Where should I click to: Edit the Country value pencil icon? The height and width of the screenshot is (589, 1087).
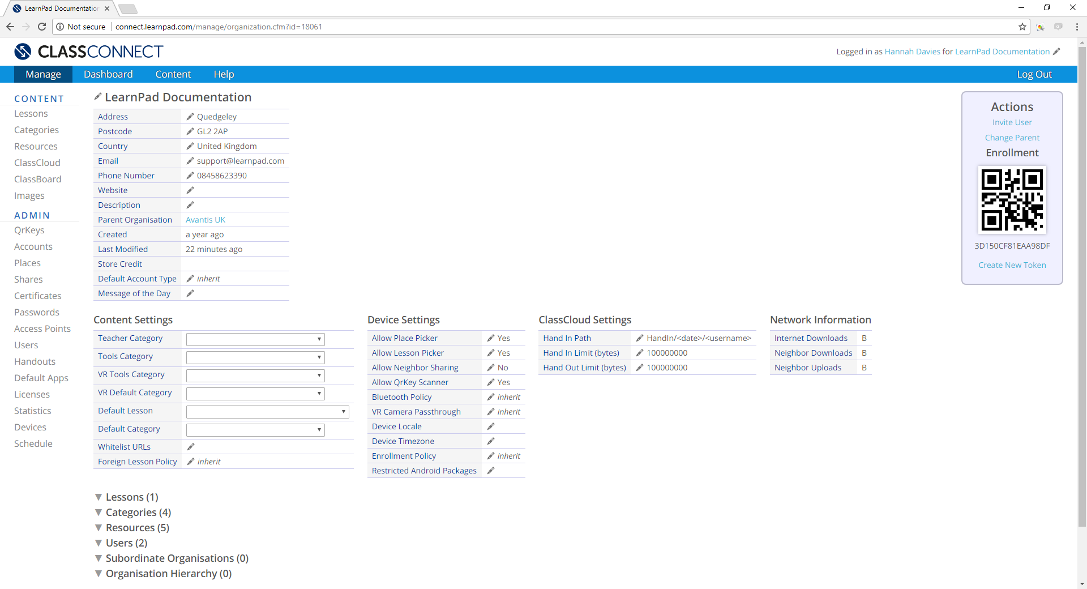pos(190,146)
